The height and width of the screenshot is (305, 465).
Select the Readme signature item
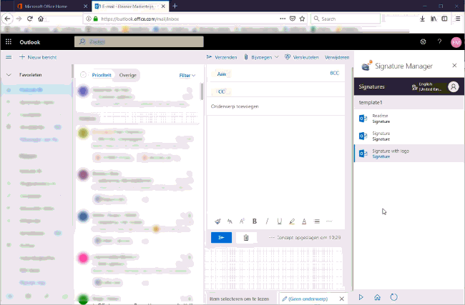409,119
